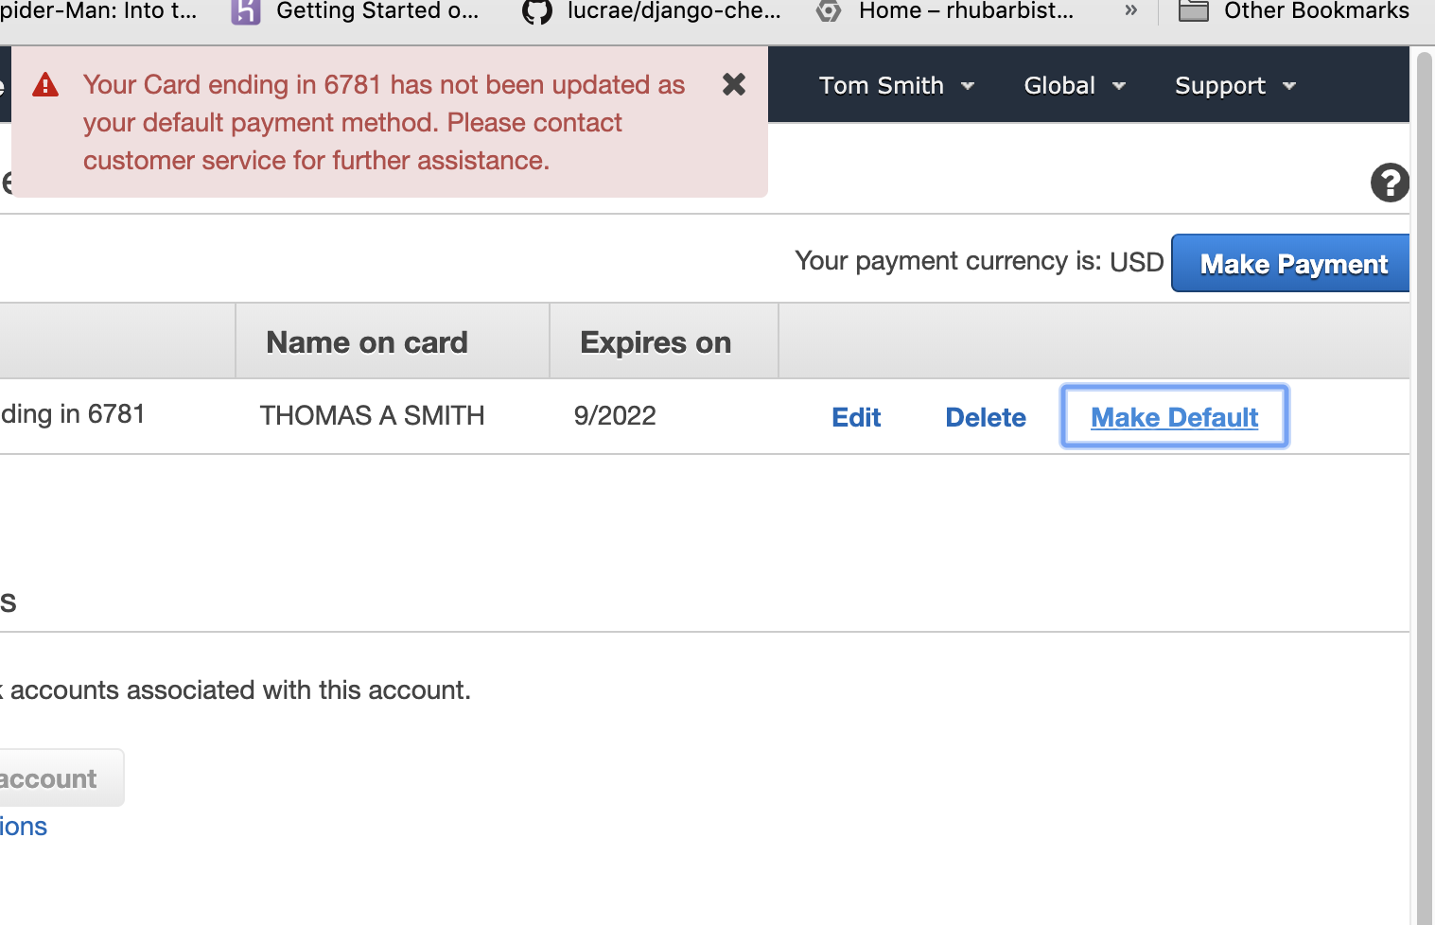Screen dimensions: 1435x925
Task: Click the GitHub lucrae/django bookmark icon
Action: [537, 11]
